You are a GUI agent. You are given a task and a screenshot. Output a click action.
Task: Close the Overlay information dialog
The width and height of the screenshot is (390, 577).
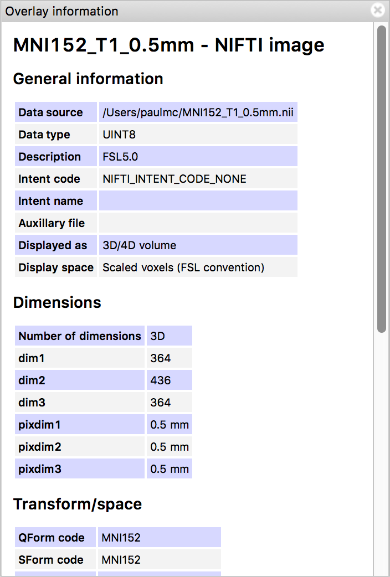click(x=377, y=10)
